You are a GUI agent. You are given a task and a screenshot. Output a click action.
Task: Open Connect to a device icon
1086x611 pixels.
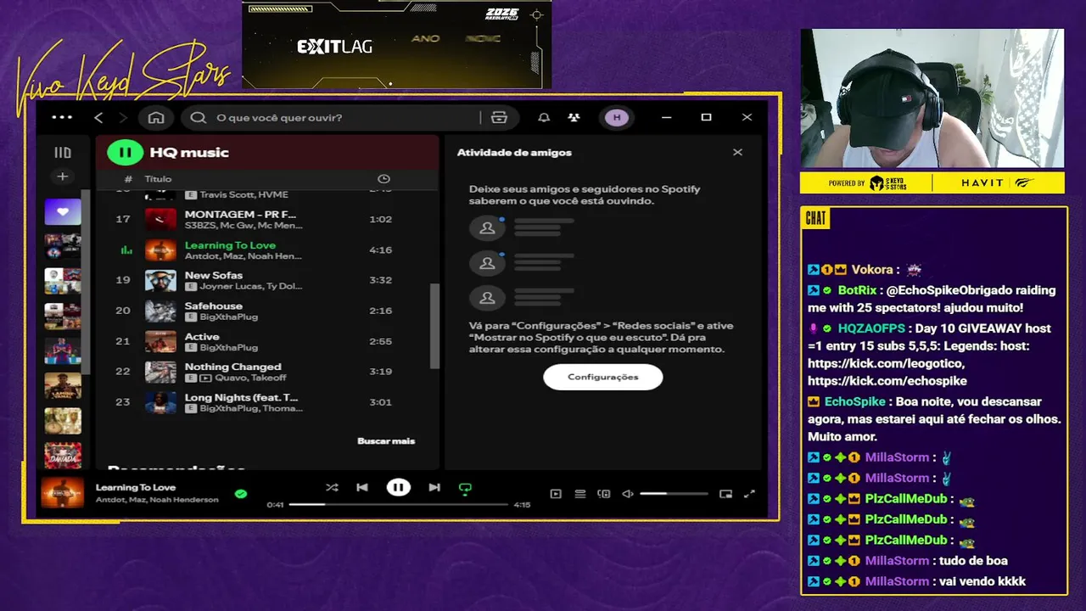pyautogui.click(x=604, y=494)
